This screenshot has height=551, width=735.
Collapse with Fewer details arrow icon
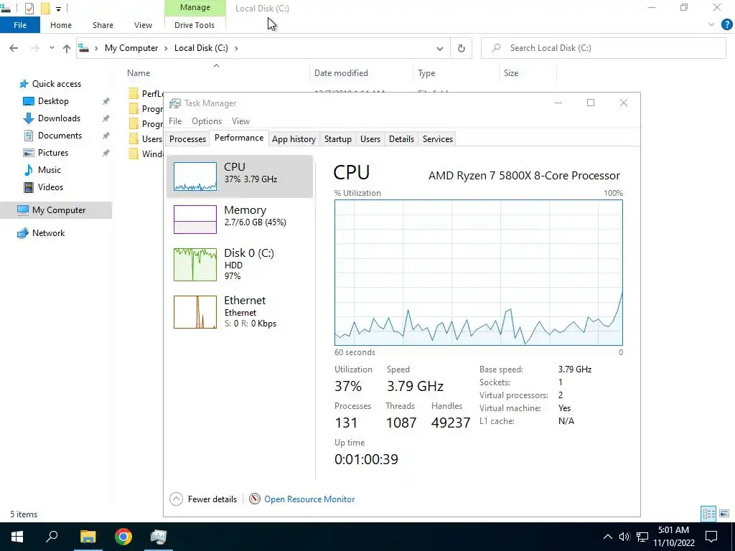pos(177,499)
